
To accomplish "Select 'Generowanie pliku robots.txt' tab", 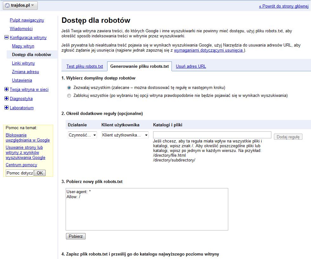I will pyautogui.click(x=139, y=66).
